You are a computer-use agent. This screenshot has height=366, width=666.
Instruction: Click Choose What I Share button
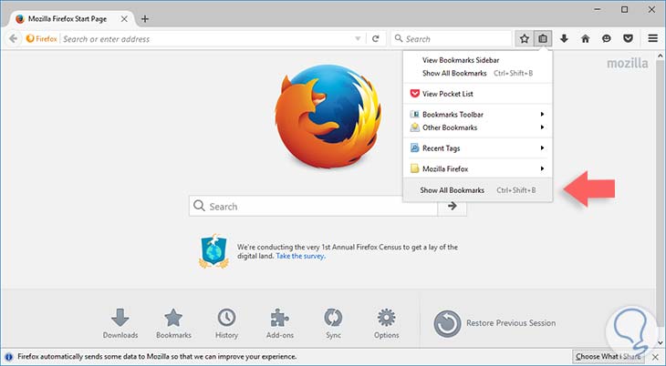[608, 357]
